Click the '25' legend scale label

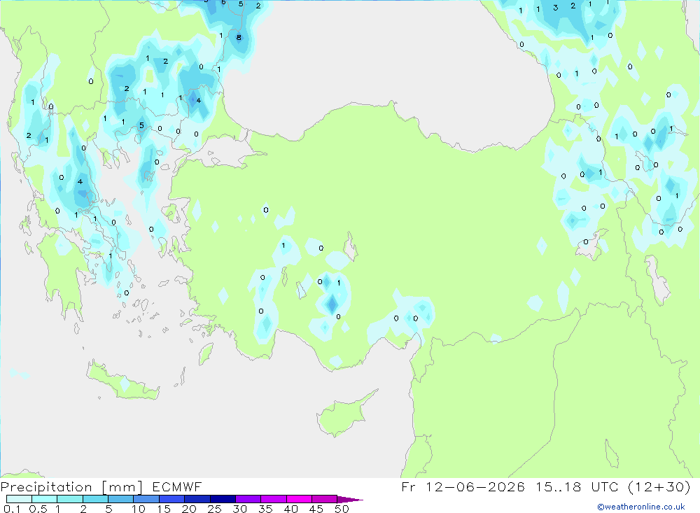pos(214,509)
